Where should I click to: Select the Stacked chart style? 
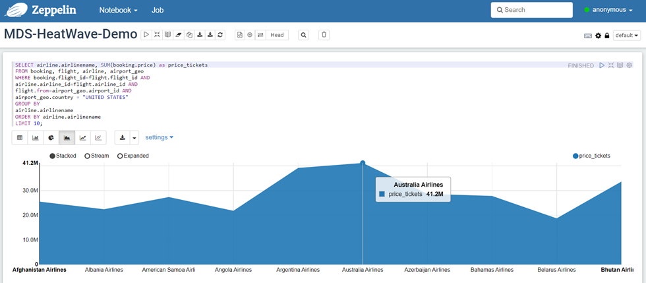point(63,156)
